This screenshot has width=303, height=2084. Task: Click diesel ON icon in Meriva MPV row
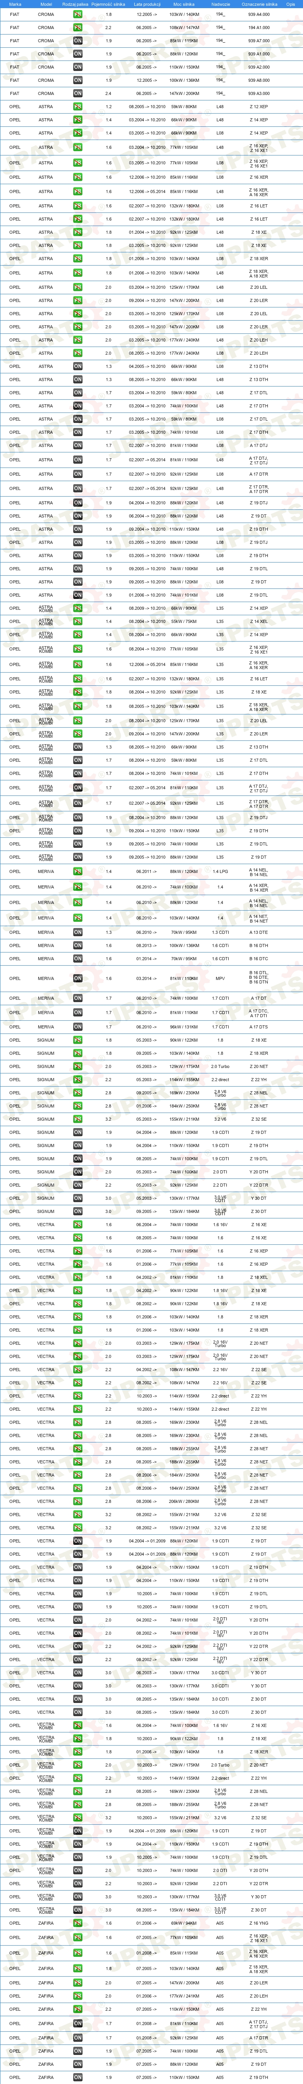pyautogui.click(x=77, y=978)
